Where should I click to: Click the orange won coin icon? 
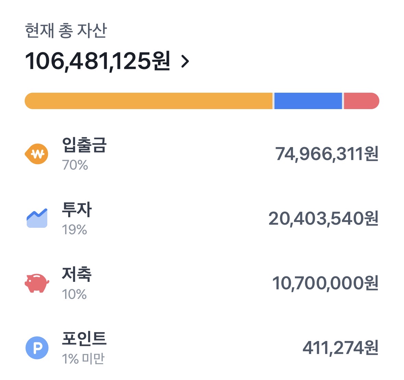(x=37, y=154)
